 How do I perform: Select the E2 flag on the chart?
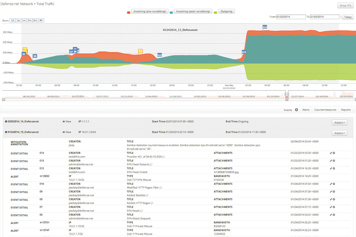coord(24,54)
